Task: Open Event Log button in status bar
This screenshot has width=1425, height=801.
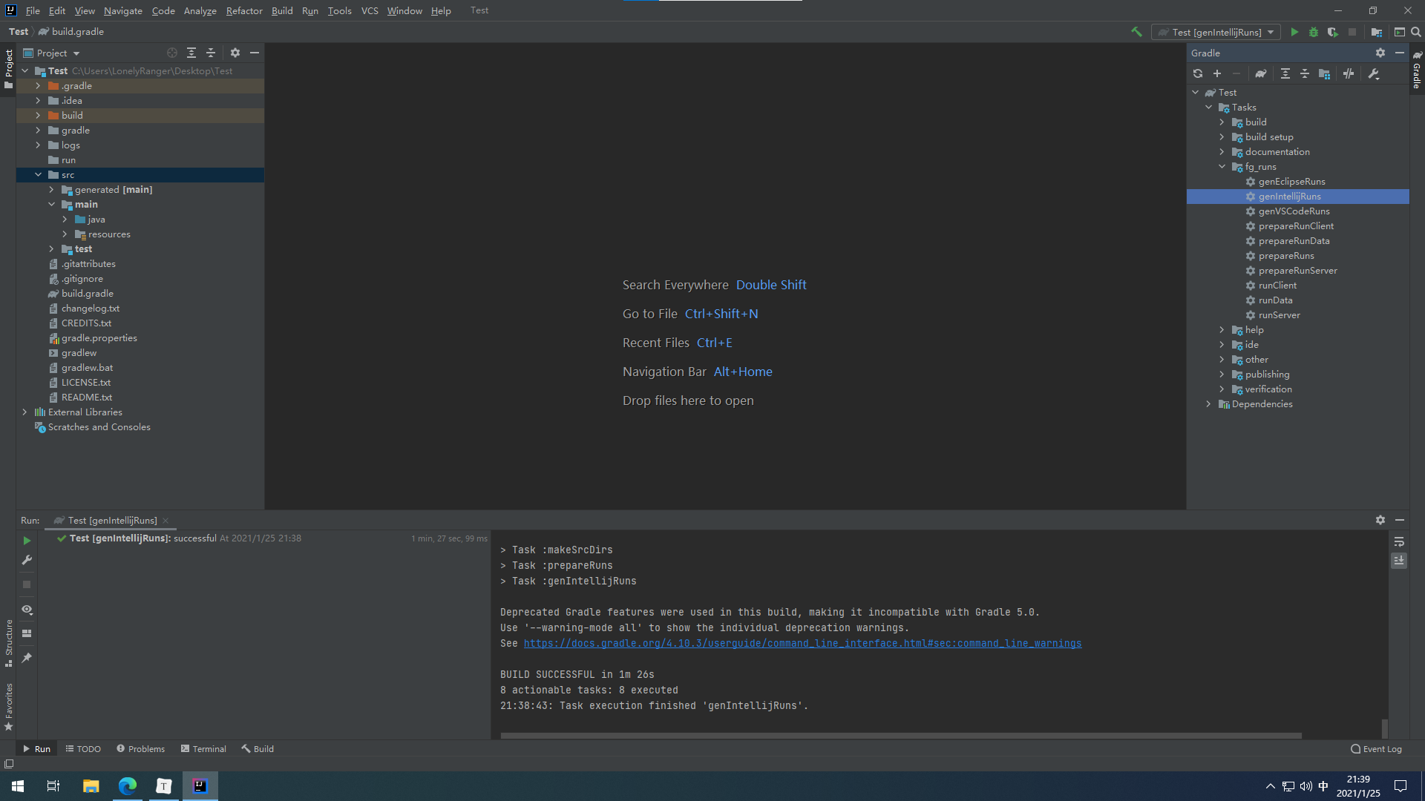Action: click(1376, 749)
